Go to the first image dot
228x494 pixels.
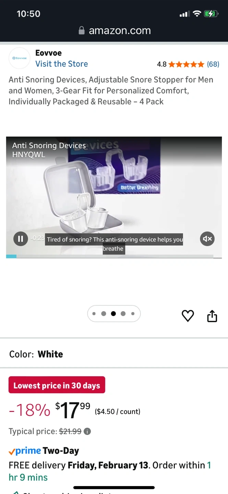[94, 314]
